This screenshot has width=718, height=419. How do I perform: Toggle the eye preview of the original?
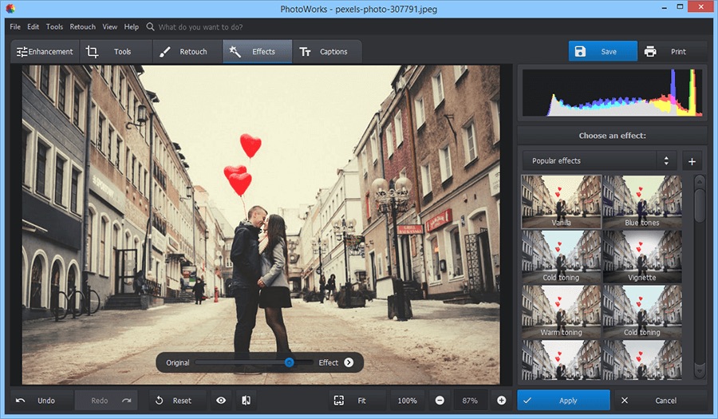tap(221, 401)
